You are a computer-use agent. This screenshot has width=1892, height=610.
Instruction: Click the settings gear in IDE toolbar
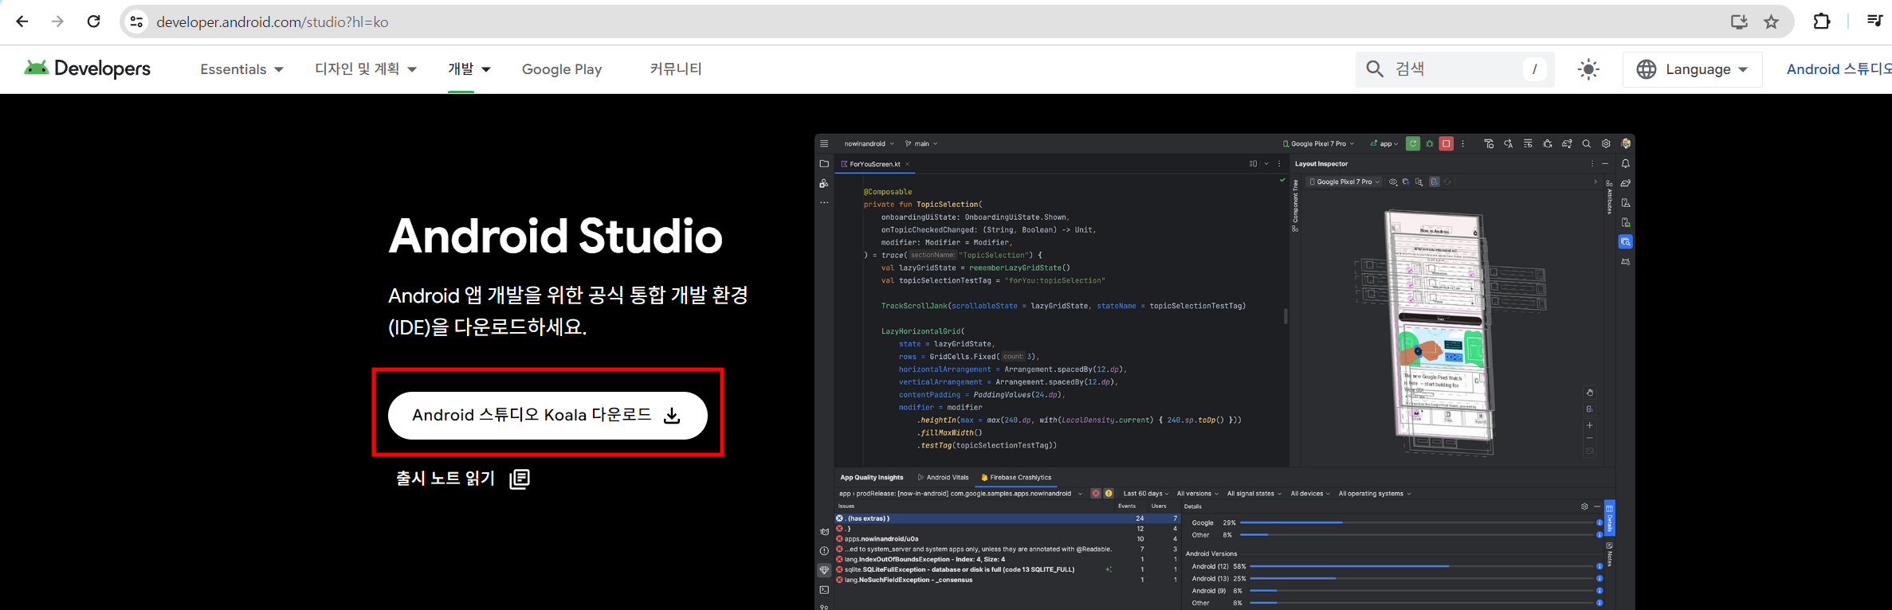pos(1606,144)
